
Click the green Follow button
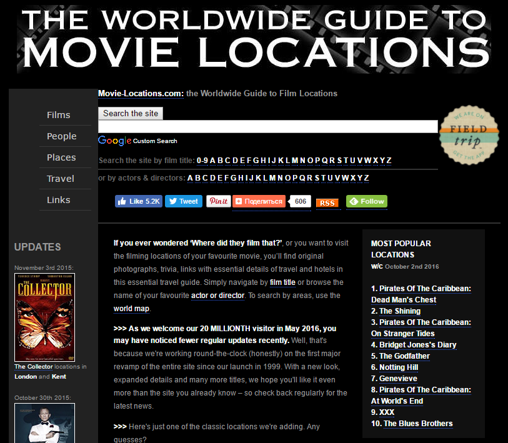pos(366,201)
